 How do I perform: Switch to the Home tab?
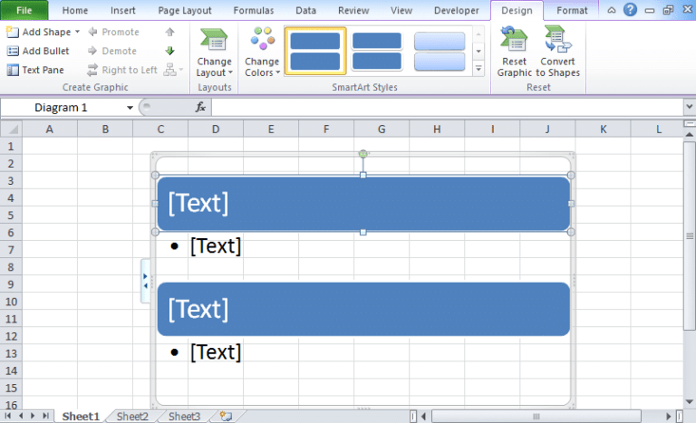(74, 10)
